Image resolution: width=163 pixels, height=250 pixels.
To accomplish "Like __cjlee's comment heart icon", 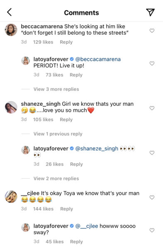I will pyautogui.click(x=152, y=197).
